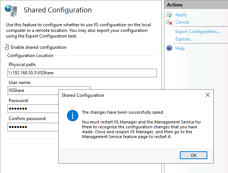
Task: Click the blue Help question mark icon
Action: coord(169,48)
